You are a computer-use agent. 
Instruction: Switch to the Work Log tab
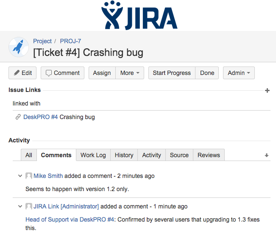(93, 155)
